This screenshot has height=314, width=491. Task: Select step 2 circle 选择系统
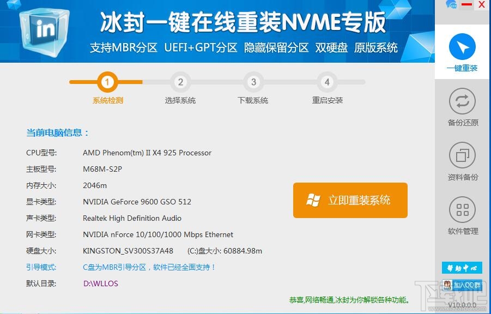coord(180,82)
